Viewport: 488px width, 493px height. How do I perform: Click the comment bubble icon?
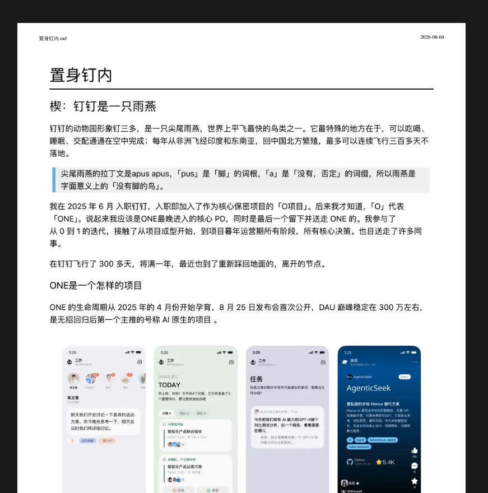(x=415, y=466)
